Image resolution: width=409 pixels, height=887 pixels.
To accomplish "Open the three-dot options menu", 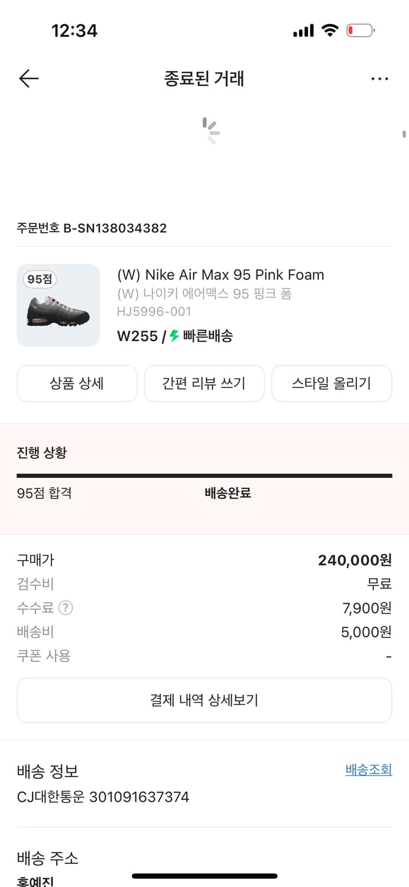I will [x=380, y=78].
